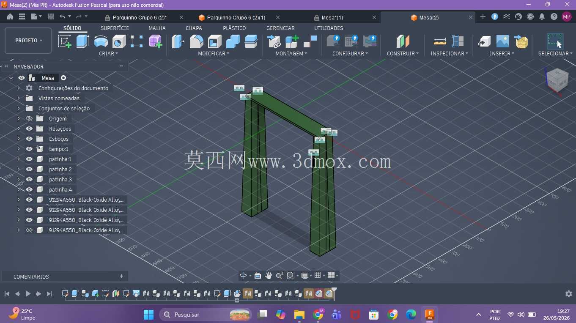Click the Interference inspect icon
Image resolution: width=576 pixels, height=323 pixels.
point(458,41)
